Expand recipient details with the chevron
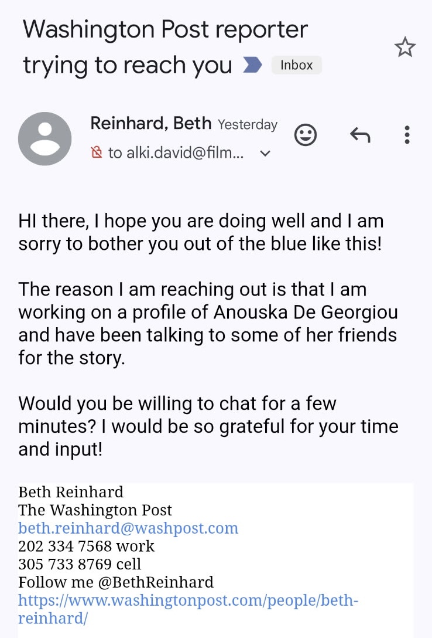Image resolution: width=432 pixels, height=638 pixels. click(x=265, y=154)
